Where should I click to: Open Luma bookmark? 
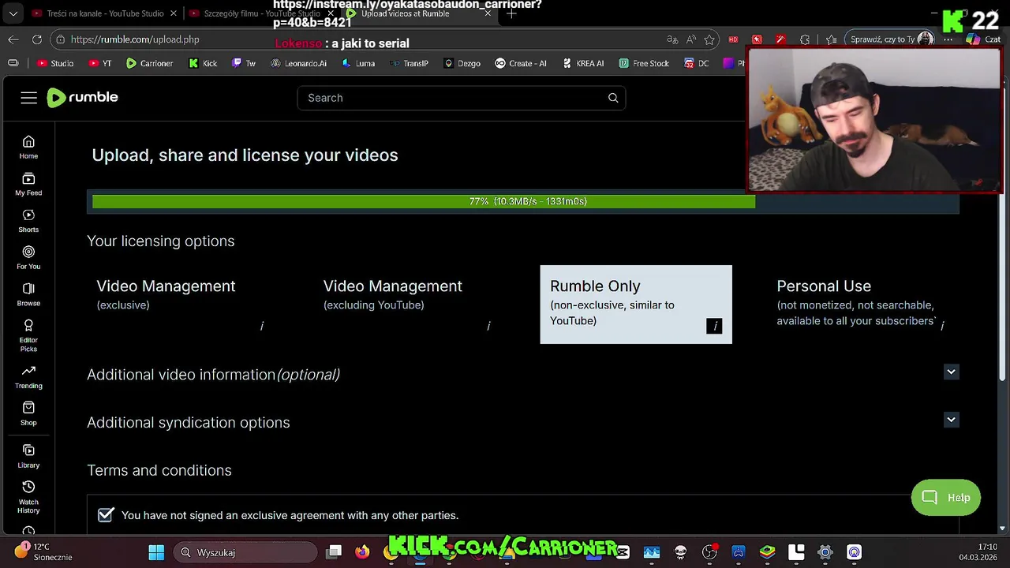(358, 63)
